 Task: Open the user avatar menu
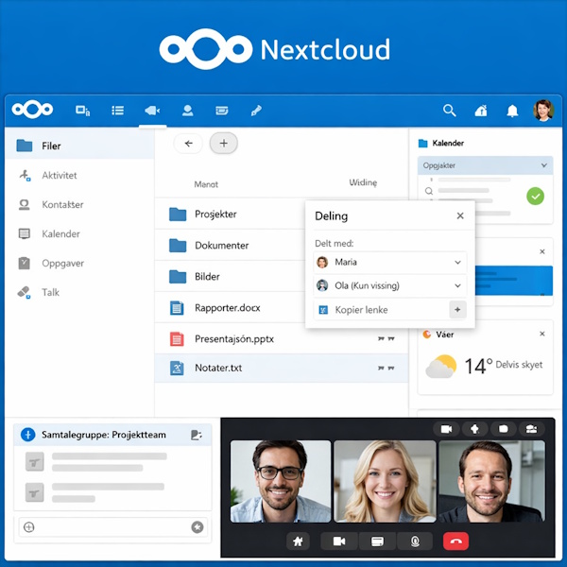(x=543, y=110)
